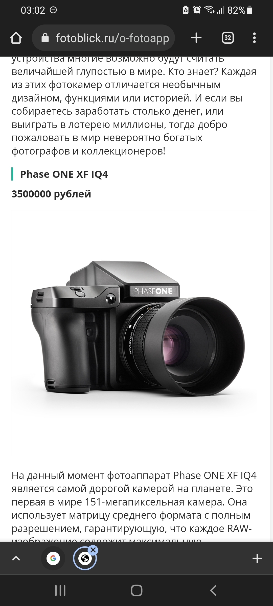
Task: Select the fotoblick.ru address bar
Action: [103, 38]
